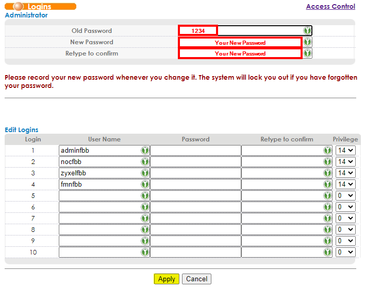Expand Privilege dropdown for login 10
Screen dimensions: 365x290
tap(345, 252)
